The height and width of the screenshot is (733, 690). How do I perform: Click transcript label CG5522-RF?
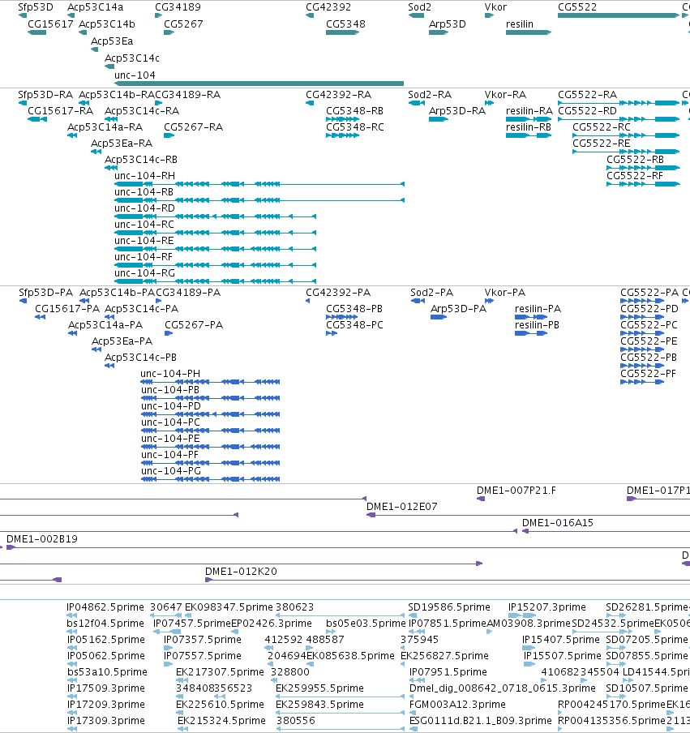(x=635, y=176)
